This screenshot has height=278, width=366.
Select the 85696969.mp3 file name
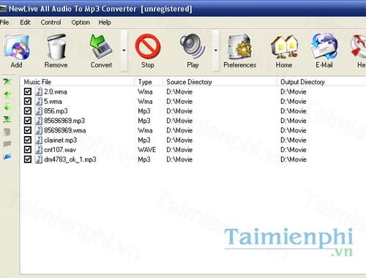pyautogui.click(x=64, y=121)
